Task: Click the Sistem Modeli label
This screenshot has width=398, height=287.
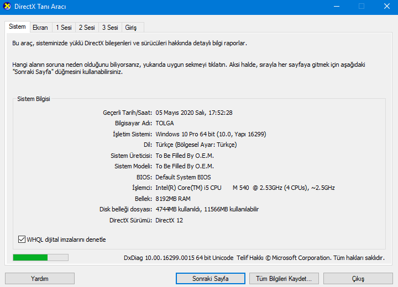Action: (x=133, y=166)
